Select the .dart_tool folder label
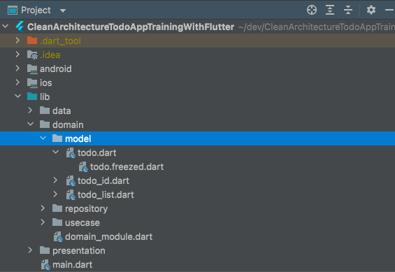 point(60,41)
